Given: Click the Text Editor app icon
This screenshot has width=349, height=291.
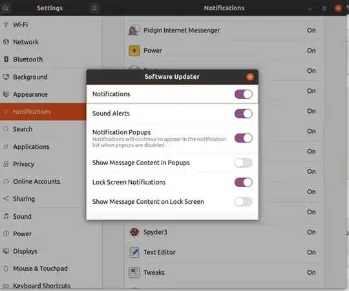Looking at the screenshot, I should point(134,252).
